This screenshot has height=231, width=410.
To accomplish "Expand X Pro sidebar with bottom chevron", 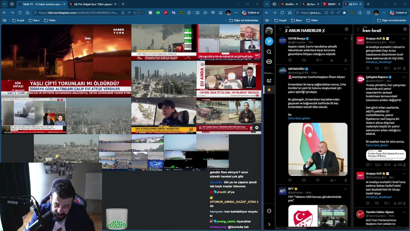I will pos(269,224).
